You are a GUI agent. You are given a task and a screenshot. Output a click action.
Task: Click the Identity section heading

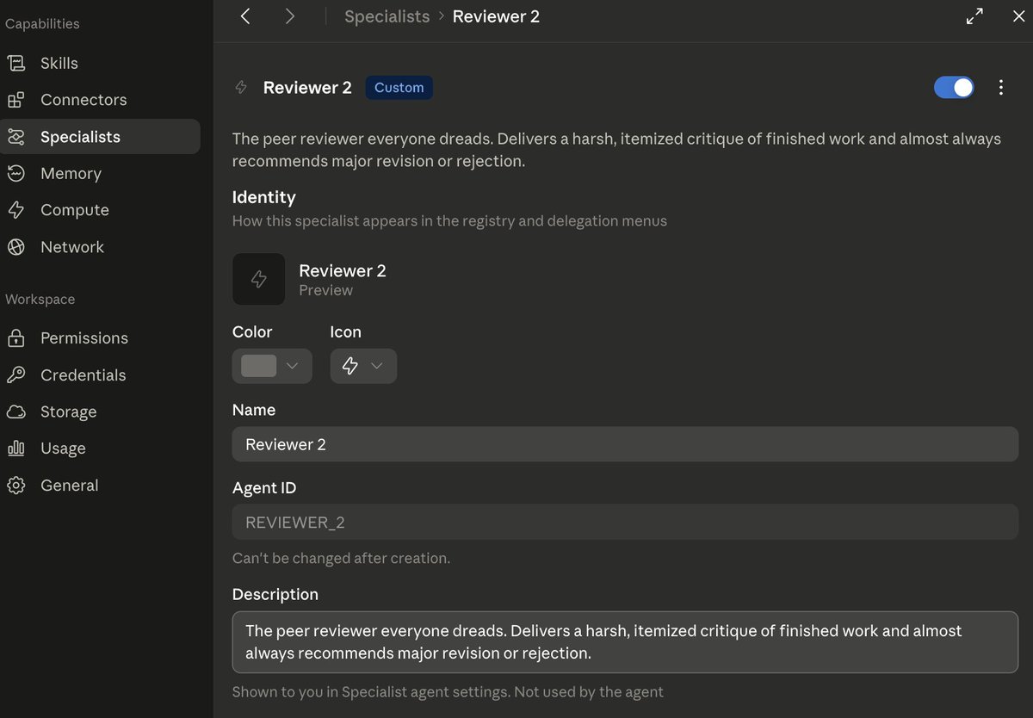[x=264, y=197]
